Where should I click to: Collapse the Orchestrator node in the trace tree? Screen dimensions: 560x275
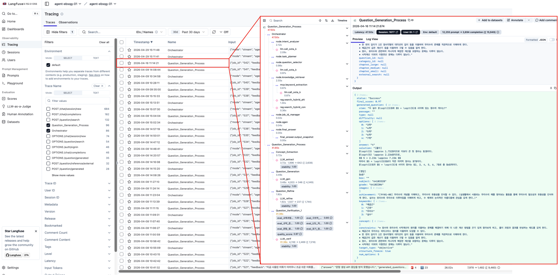tap(347, 35)
